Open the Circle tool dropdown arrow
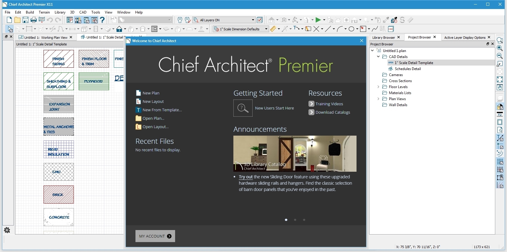Viewport: 507px width, 252px height. (357, 29)
